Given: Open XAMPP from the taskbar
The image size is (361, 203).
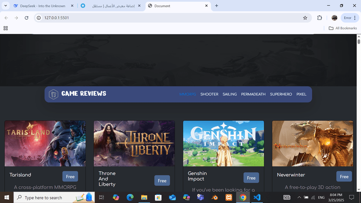Looking at the screenshot, I should click(228, 197).
